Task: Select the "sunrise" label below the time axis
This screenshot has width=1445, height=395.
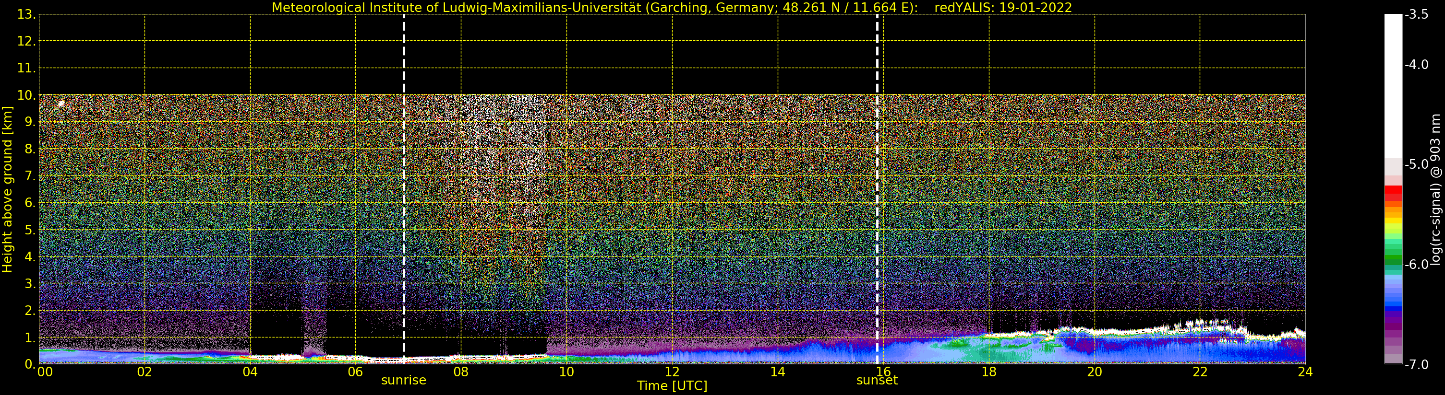Action: tap(404, 381)
